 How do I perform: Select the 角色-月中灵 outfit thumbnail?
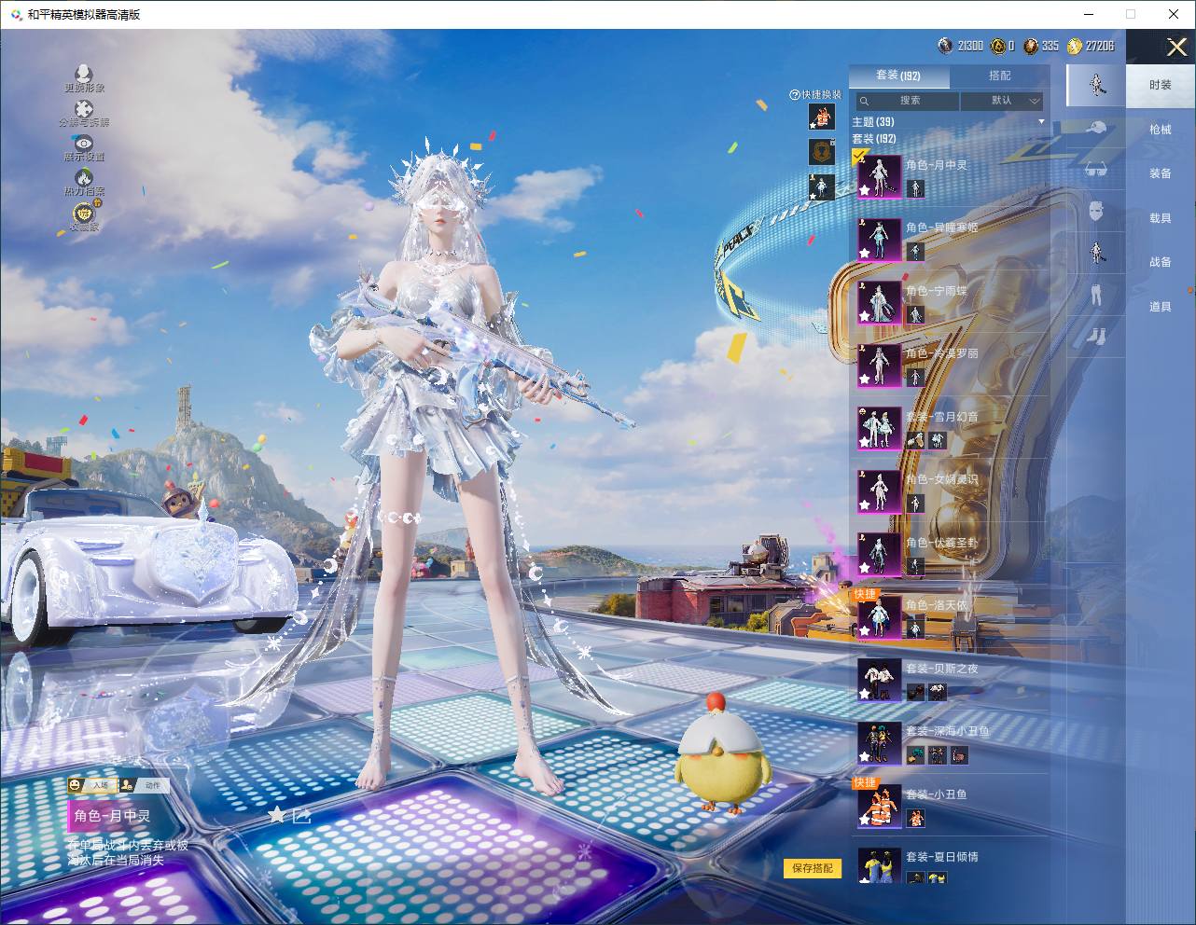[x=879, y=176]
